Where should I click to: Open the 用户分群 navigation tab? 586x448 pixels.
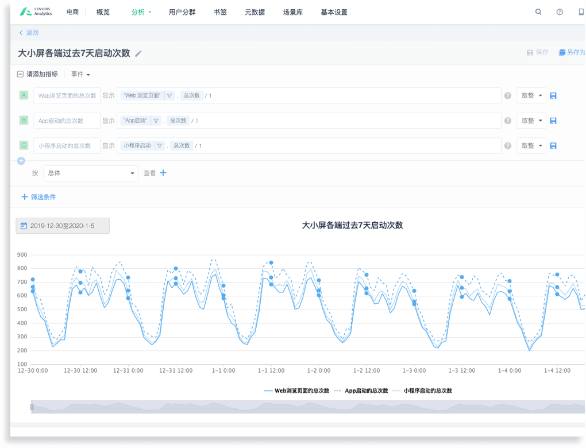coord(182,12)
